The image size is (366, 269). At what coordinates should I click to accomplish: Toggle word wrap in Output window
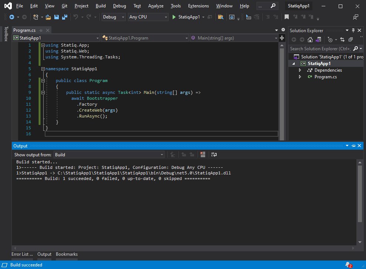pos(214,154)
